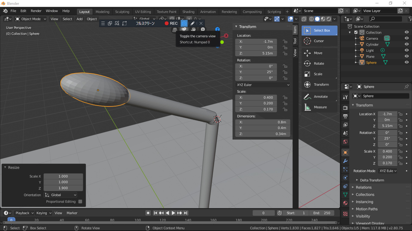Open the Output properties tab icon
This screenshot has height=231, width=412.
(x=345, y=116)
